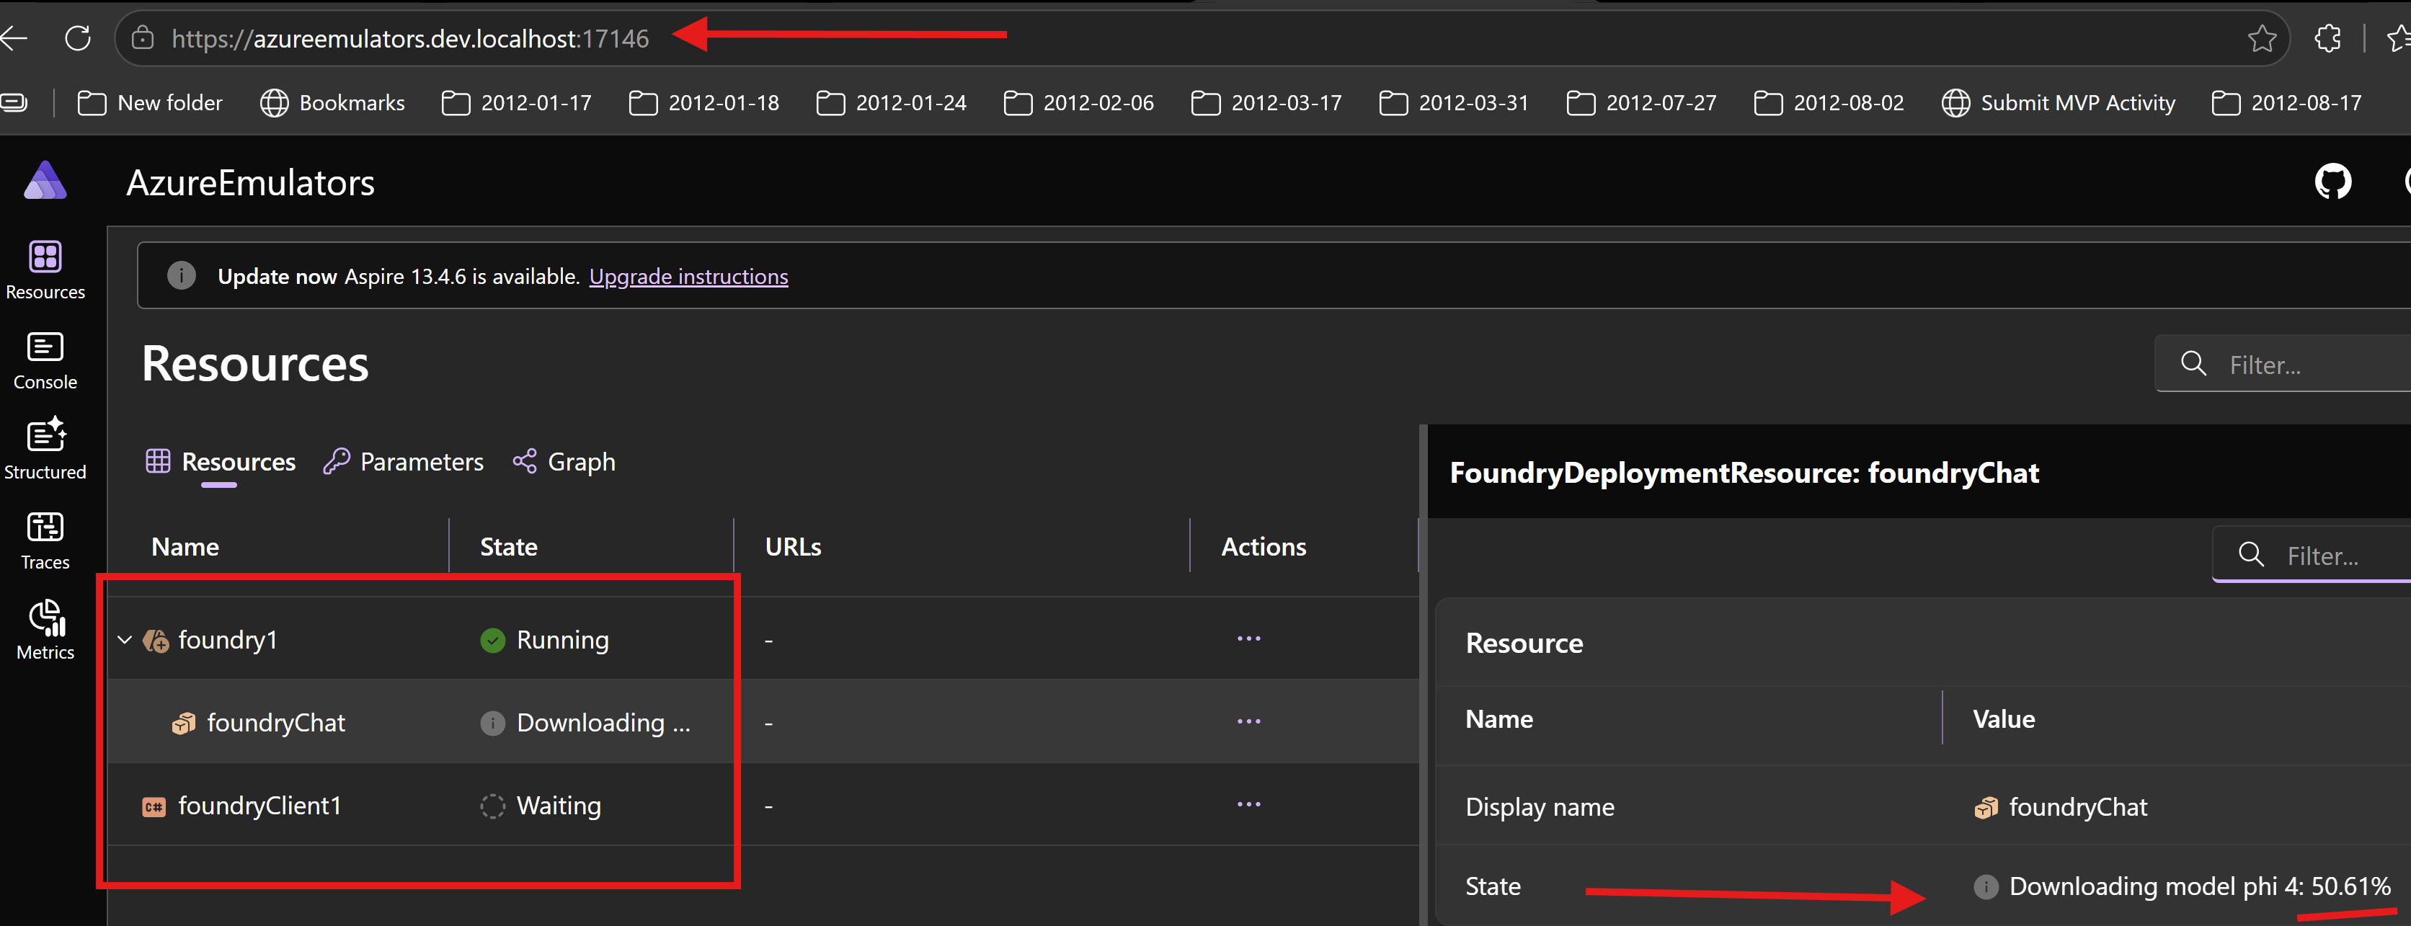Select the foundryChat resource name
Viewport: 2411px width, 926px height.
click(276, 723)
